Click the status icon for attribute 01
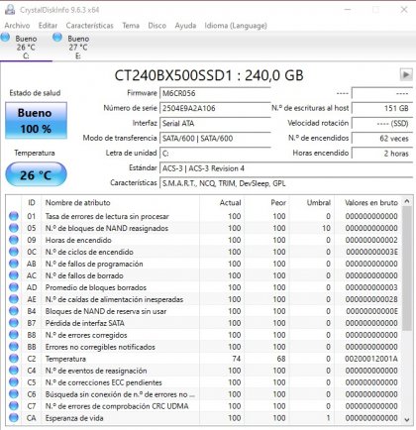416x430 pixels. [14, 216]
